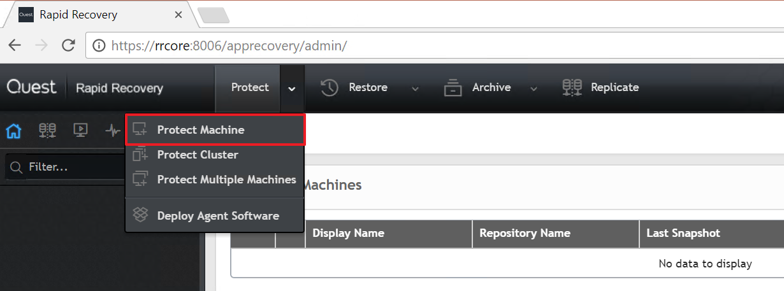Open the events pulse icon in the sidebar
Image resolution: width=784 pixels, height=291 pixels.
coord(113,131)
